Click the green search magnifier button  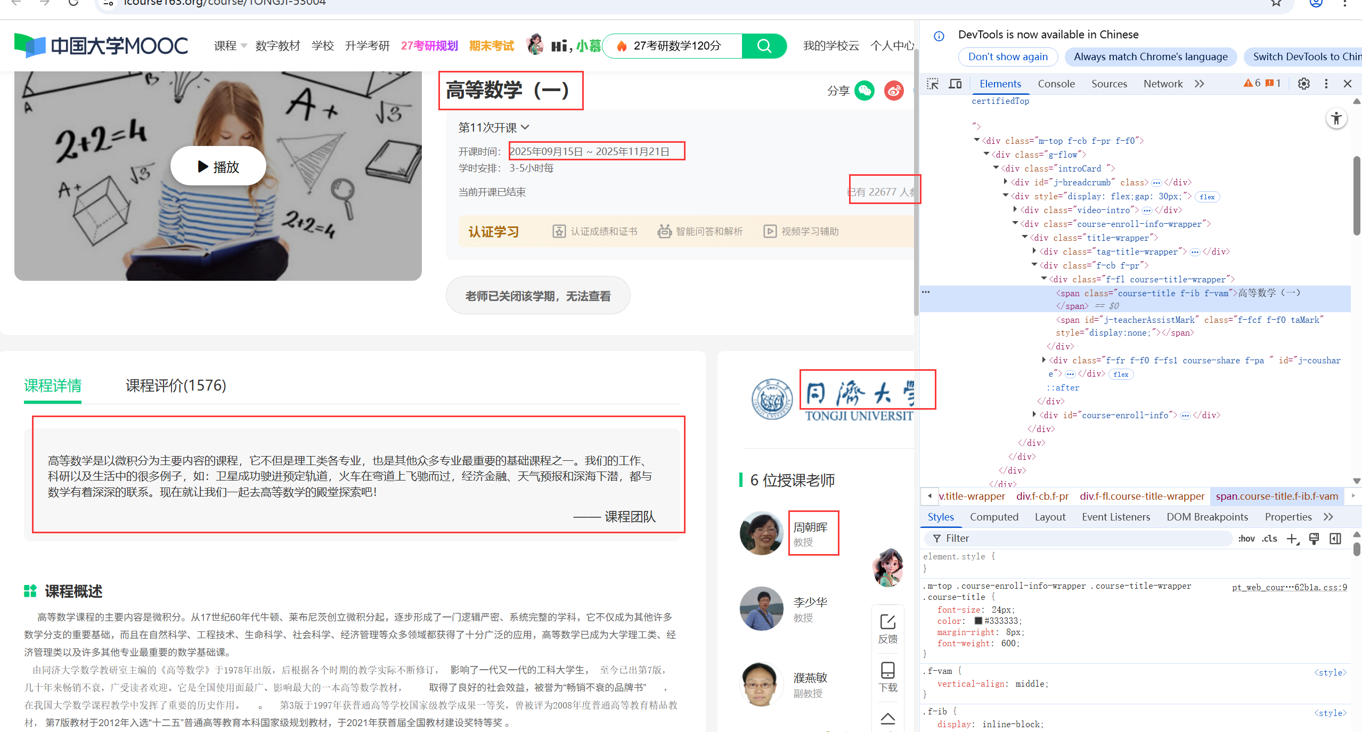pos(764,46)
